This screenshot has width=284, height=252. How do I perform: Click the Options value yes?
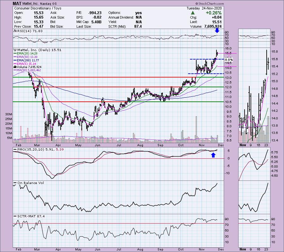(139, 13)
